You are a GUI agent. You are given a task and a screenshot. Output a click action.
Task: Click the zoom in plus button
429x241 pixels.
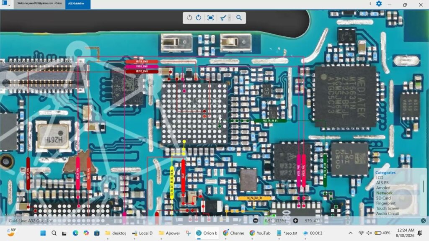click(295, 221)
